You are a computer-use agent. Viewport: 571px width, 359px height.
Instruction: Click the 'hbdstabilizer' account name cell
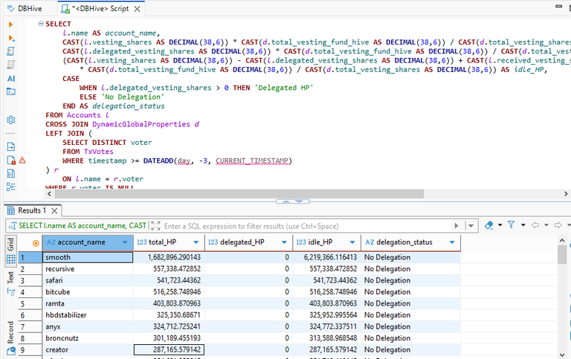(x=88, y=315)
